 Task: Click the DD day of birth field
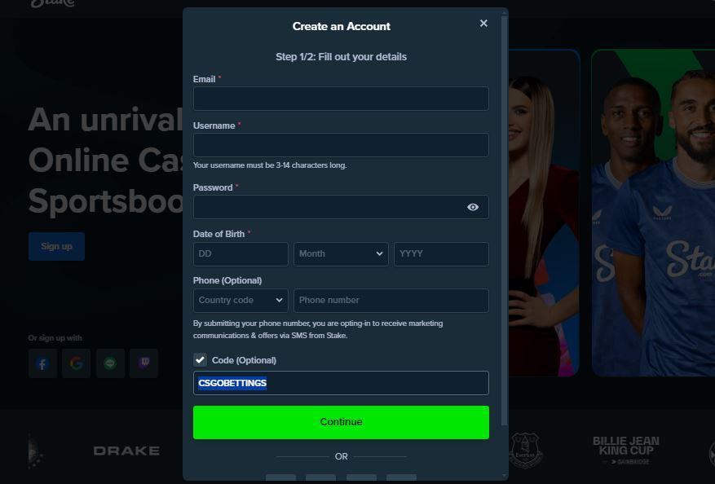[241, 254]
